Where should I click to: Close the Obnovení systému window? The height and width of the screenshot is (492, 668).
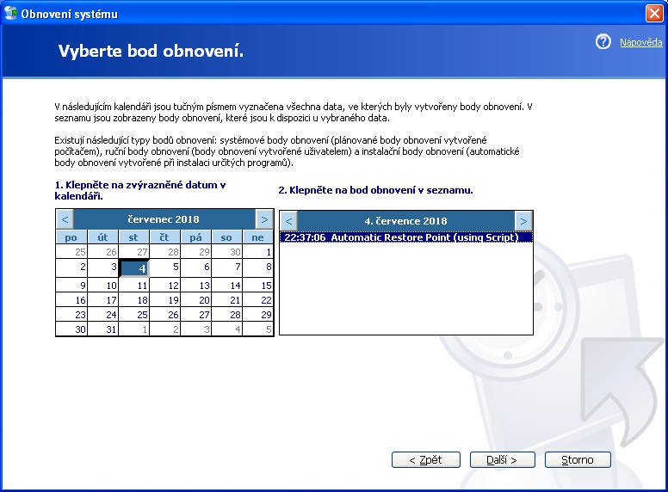[654, 13]
